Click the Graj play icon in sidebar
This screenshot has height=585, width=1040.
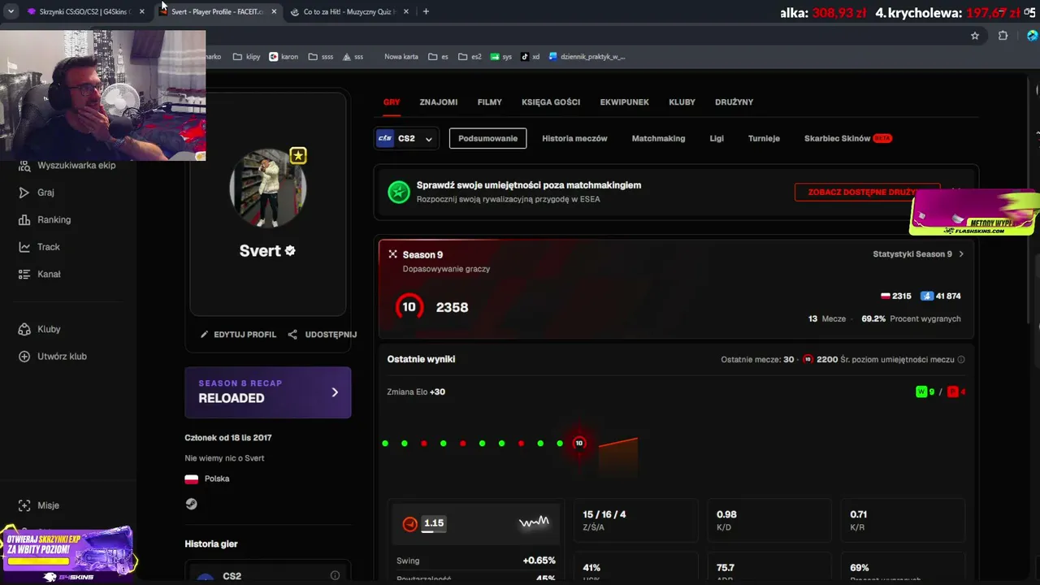24,193
